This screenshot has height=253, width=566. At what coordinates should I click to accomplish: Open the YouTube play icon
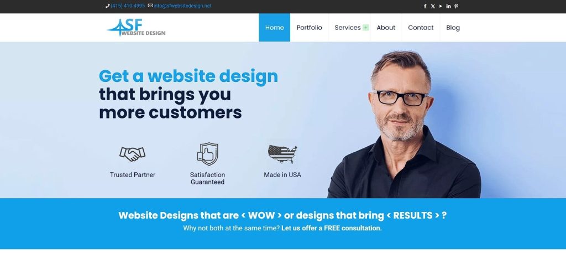[441, 6]
